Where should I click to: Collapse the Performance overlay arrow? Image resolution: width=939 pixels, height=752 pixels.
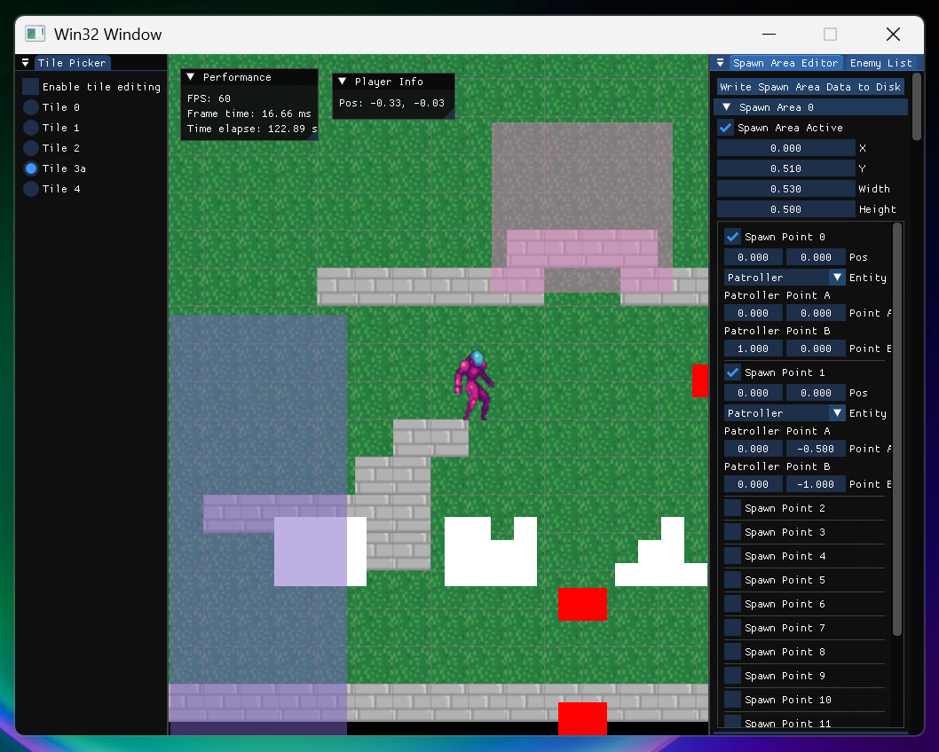point(189,76)
